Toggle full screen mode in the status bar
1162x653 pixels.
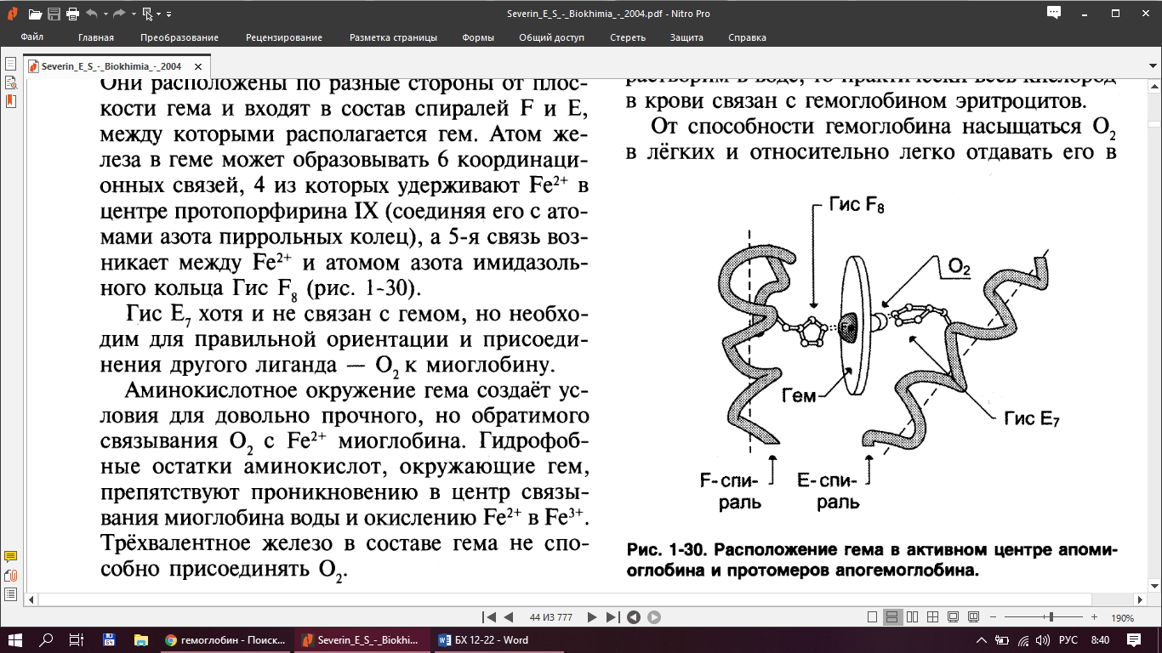[x=954, y=617]
